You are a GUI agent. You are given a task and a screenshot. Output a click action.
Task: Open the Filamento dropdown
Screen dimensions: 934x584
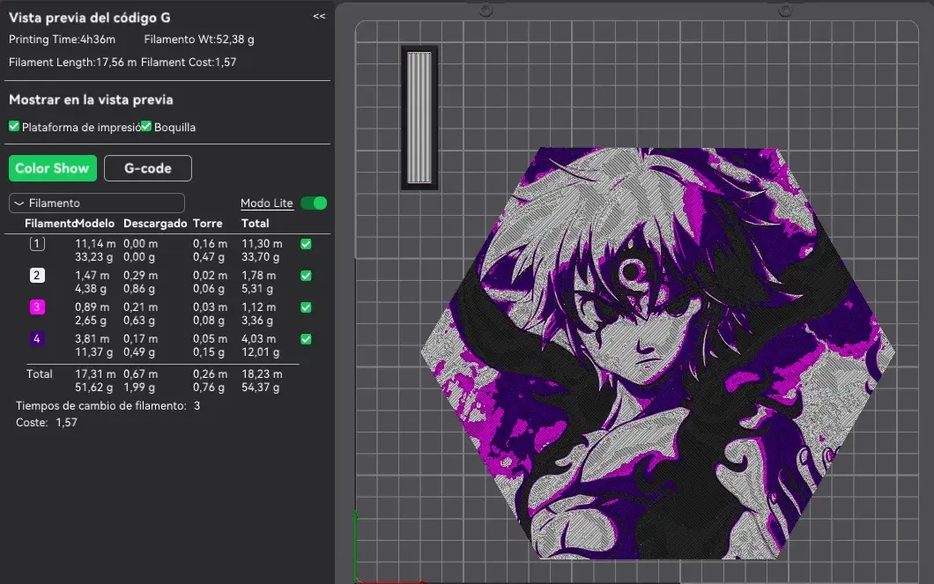(x=97, y=203)
